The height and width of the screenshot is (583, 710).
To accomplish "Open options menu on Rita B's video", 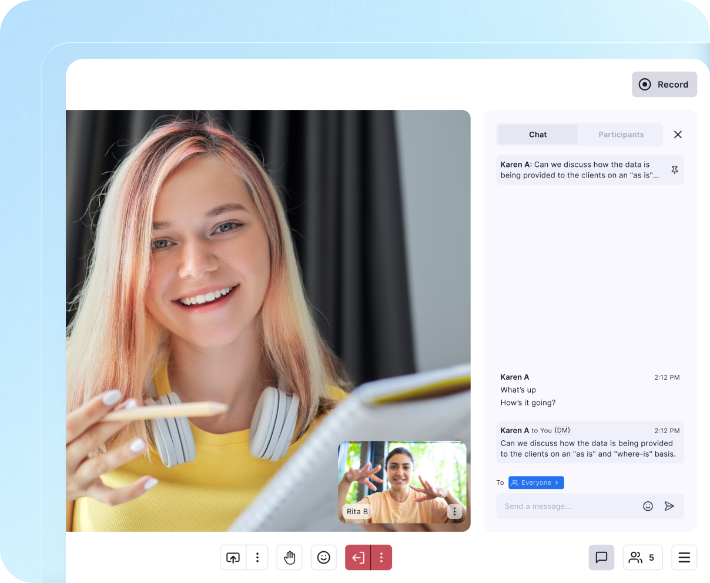I will point(454,512).
